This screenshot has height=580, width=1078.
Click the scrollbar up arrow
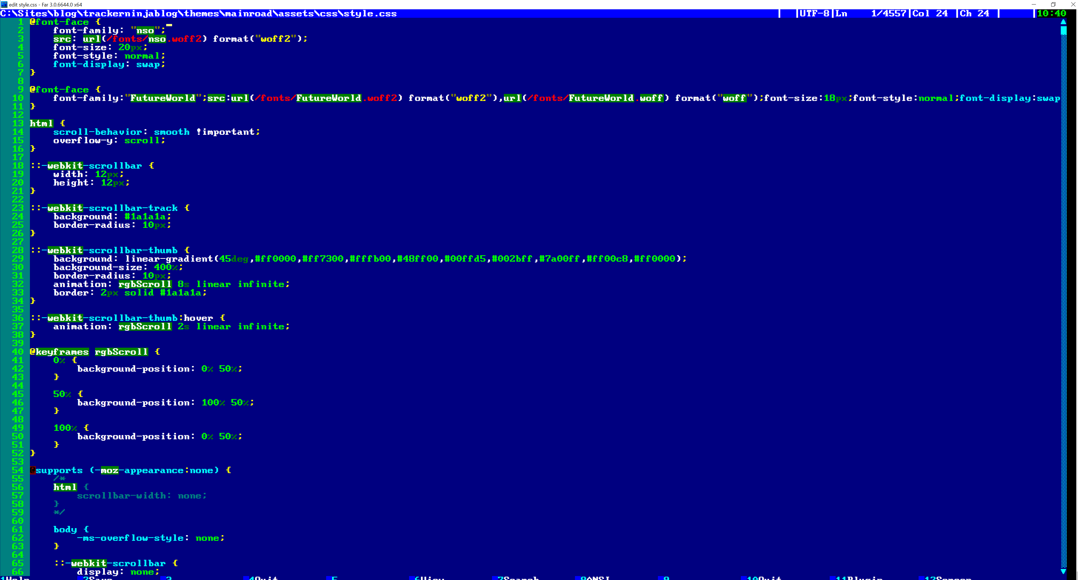1063,22
